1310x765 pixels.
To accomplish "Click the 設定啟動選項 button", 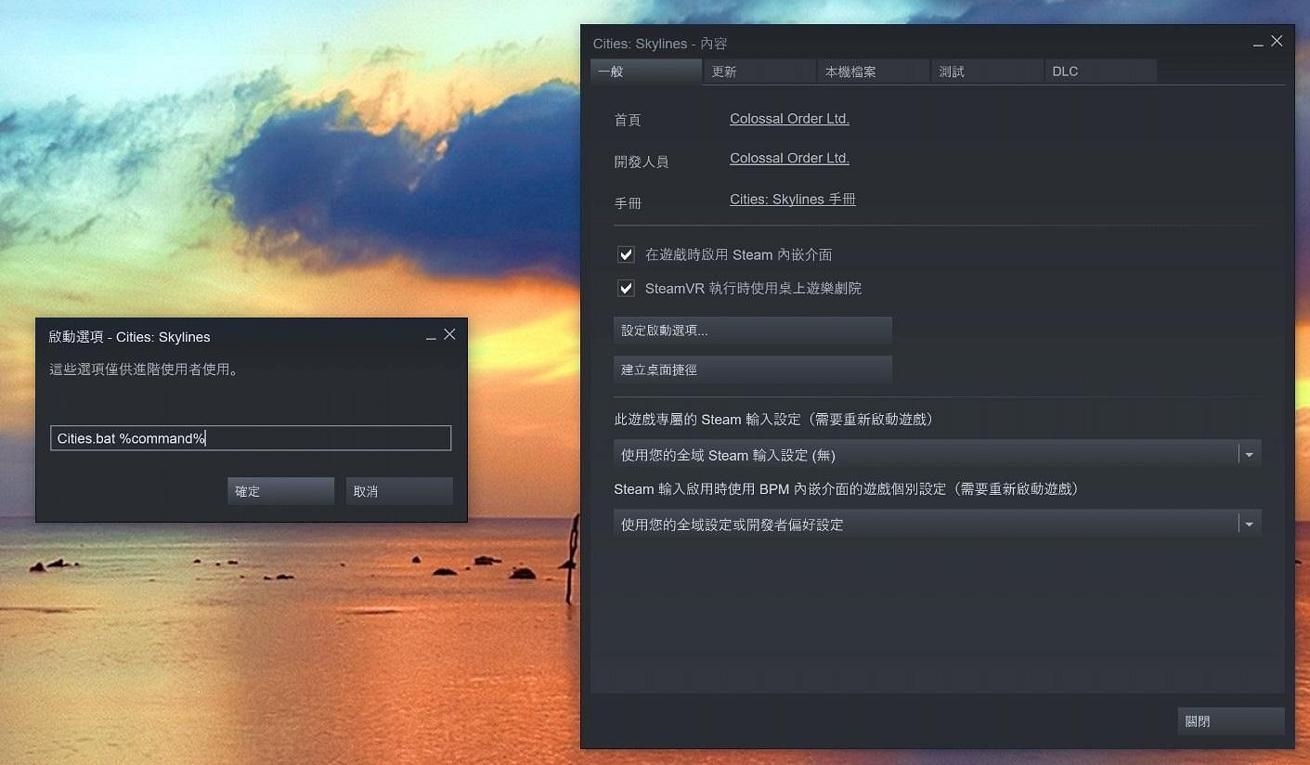I will click(x=752, y=331).
